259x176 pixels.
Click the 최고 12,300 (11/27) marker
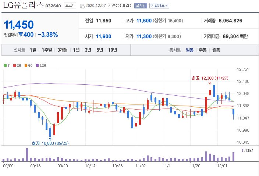click(x=210, y=78)
